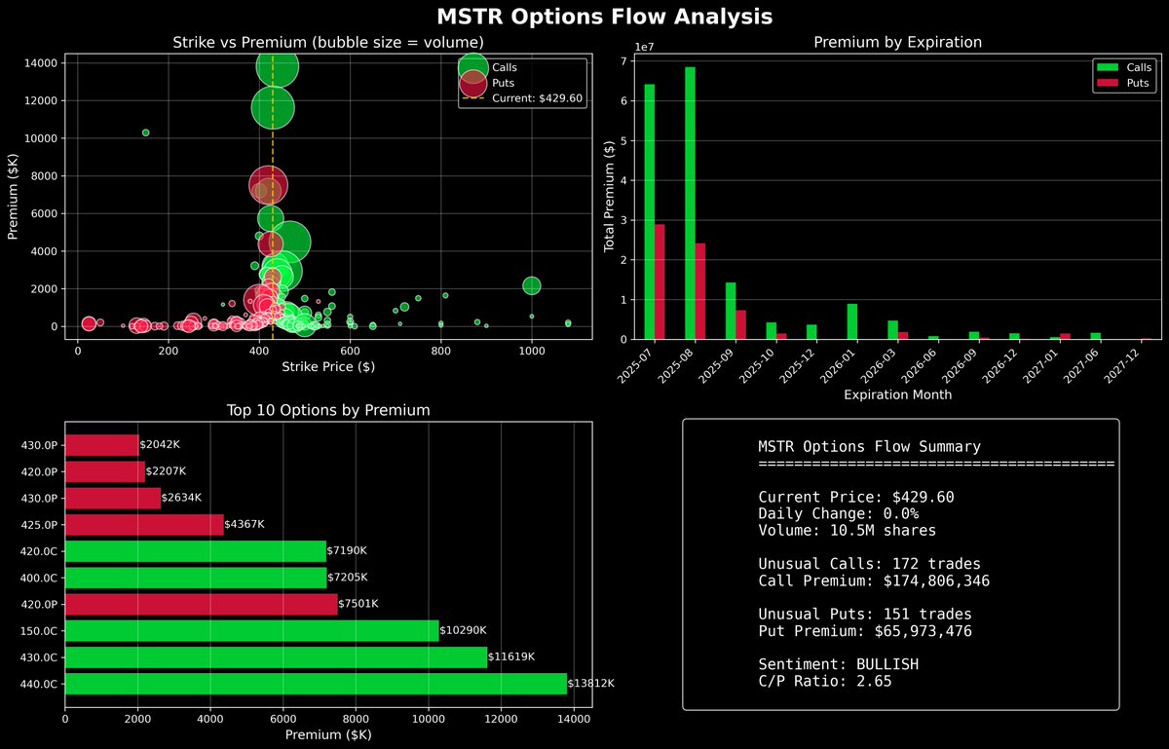Click the Current Price: $429.60 summary line
The width and height of the screenshot is (1169, 749).
click(x=856, y=497)
